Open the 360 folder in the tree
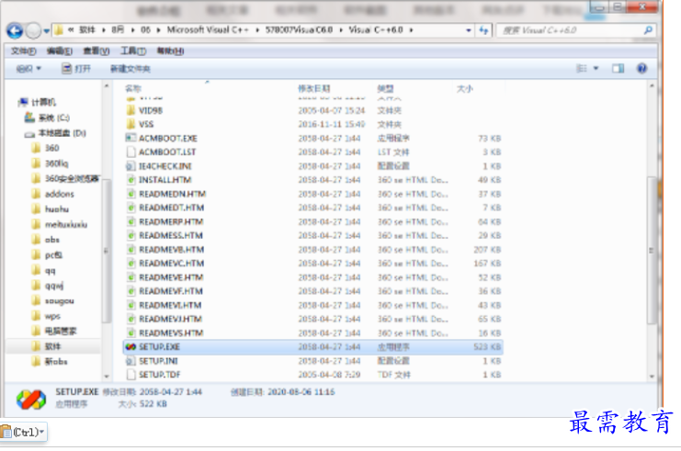The height and width of the screenshot is (451, 681). pyautogui.click(x=46, y=149)
